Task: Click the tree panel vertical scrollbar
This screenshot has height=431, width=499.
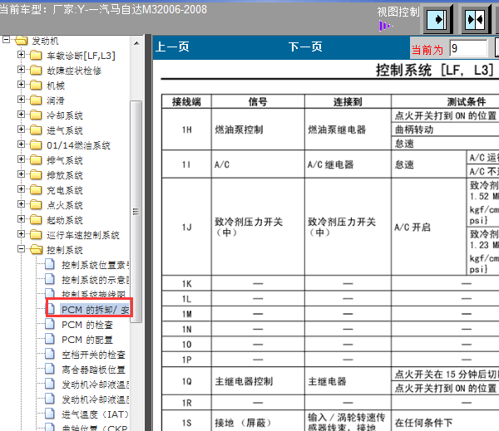Action: point(138,208)
